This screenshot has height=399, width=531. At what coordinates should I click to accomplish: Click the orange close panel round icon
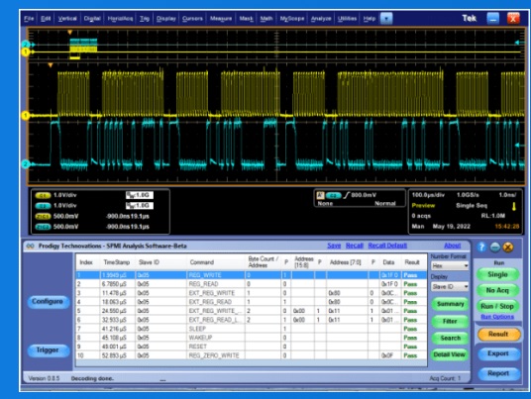point(508,248)
